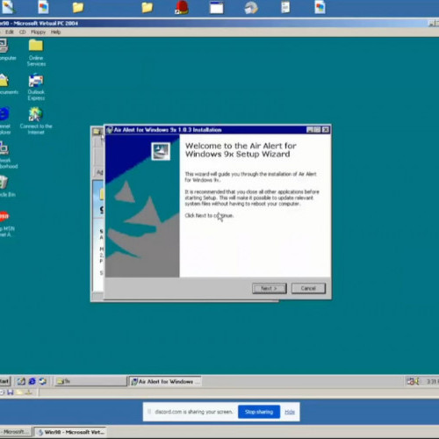Click installer logo image in wizard

point(161,151)
